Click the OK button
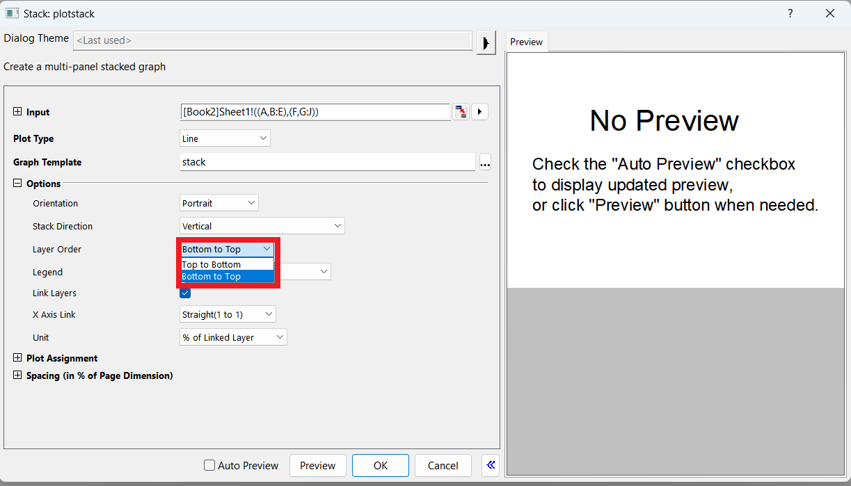This screenshot has height=486, width=851. (381, 465)
